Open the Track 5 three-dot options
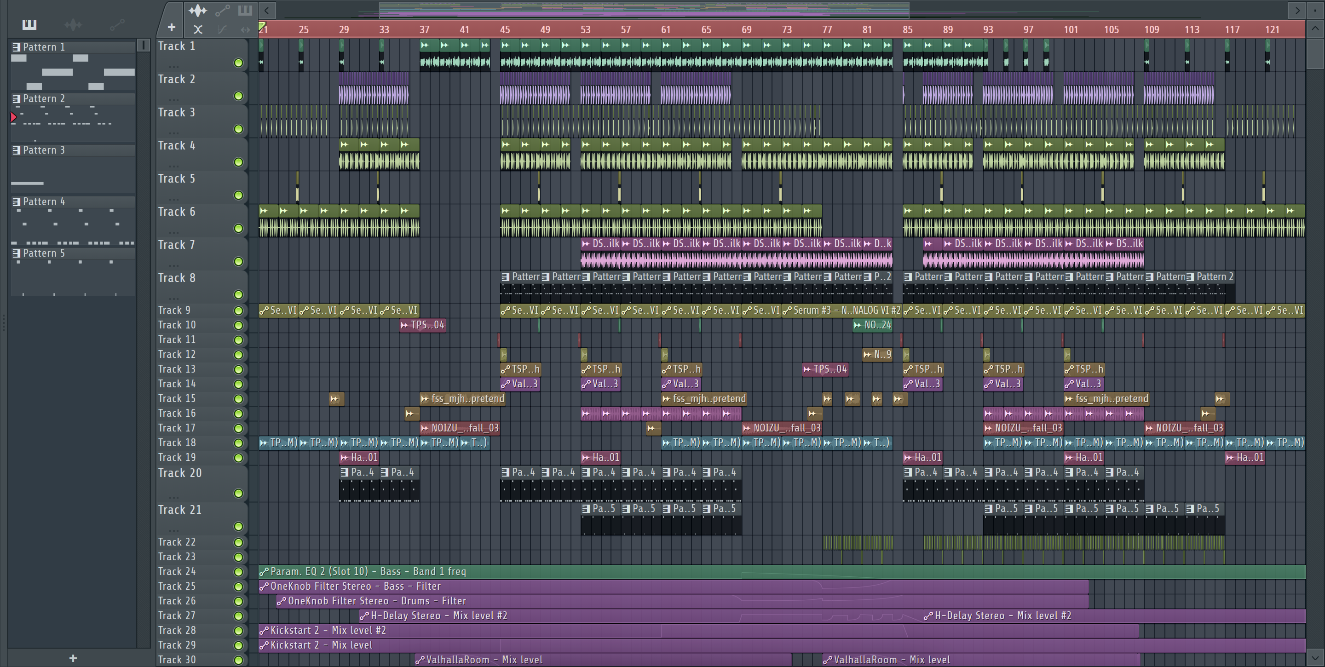This screenshot has width=1325, height=667. pos(174,199)
